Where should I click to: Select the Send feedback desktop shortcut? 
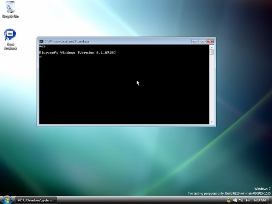(10, 40)
